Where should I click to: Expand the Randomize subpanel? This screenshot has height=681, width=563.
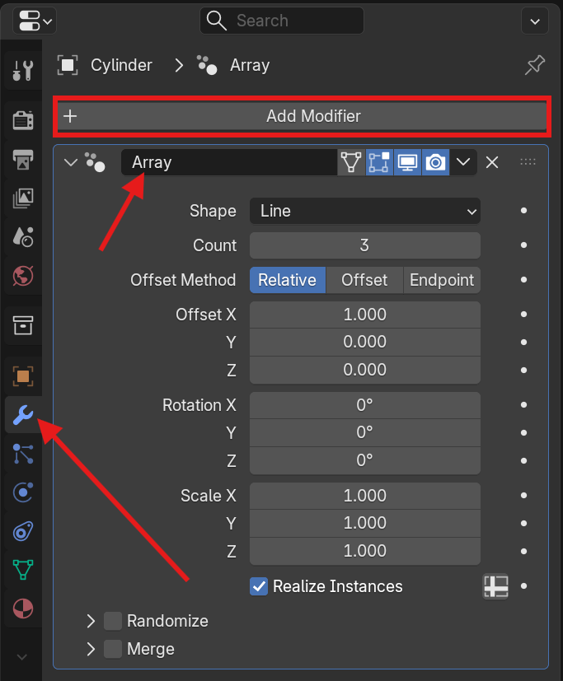[x=91, y=621]
